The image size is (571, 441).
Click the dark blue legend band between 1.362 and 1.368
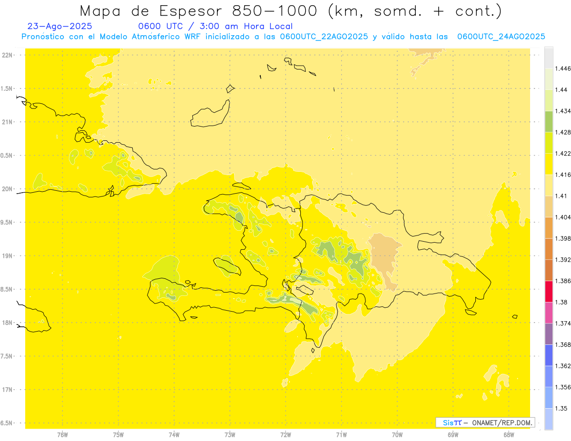549,355
